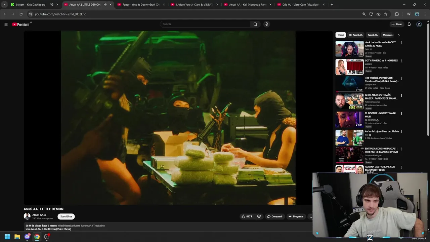Screen dimensions: 430x242
Task: Open the YouTube guide hamburger menu
Action: (x=6, y=24)
